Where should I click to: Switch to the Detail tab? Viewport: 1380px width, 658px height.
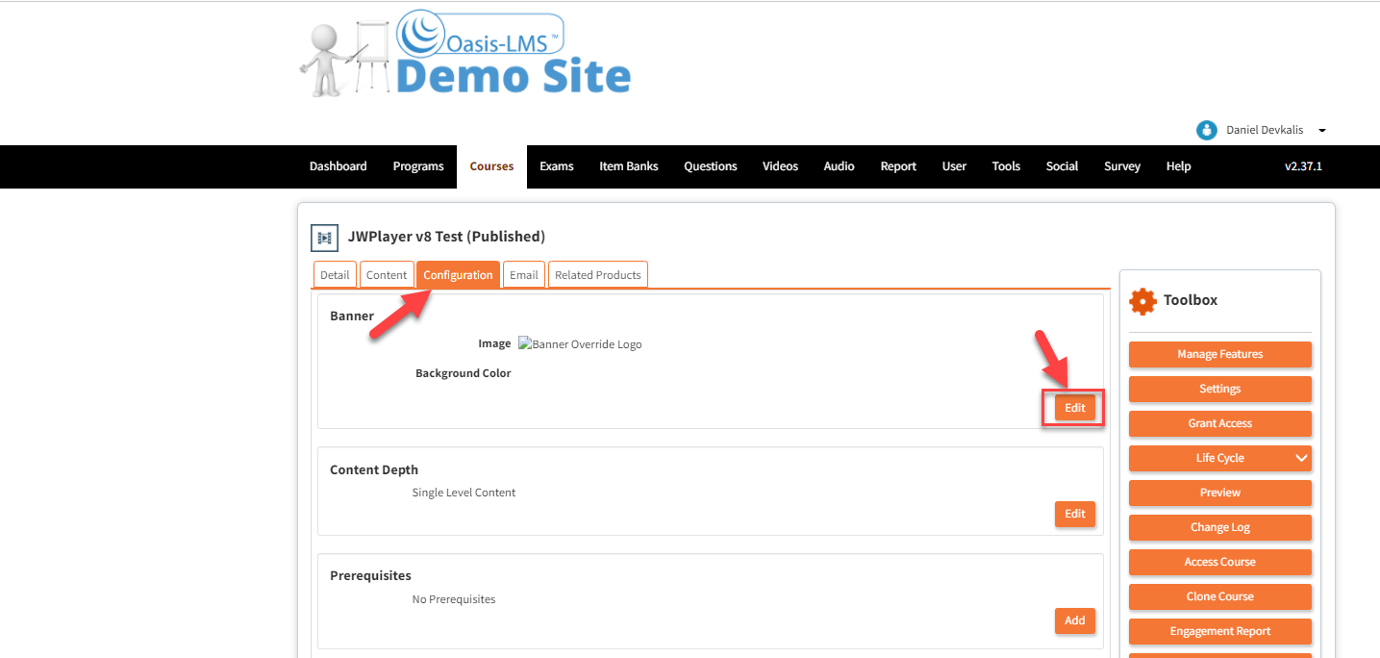(x=335, y=274)
